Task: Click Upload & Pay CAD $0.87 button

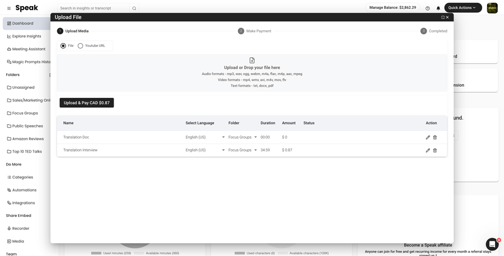Action: 87,103
